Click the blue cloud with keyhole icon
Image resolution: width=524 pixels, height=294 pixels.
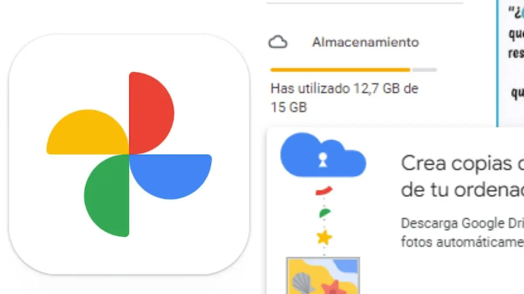click(x=323, y=157)
